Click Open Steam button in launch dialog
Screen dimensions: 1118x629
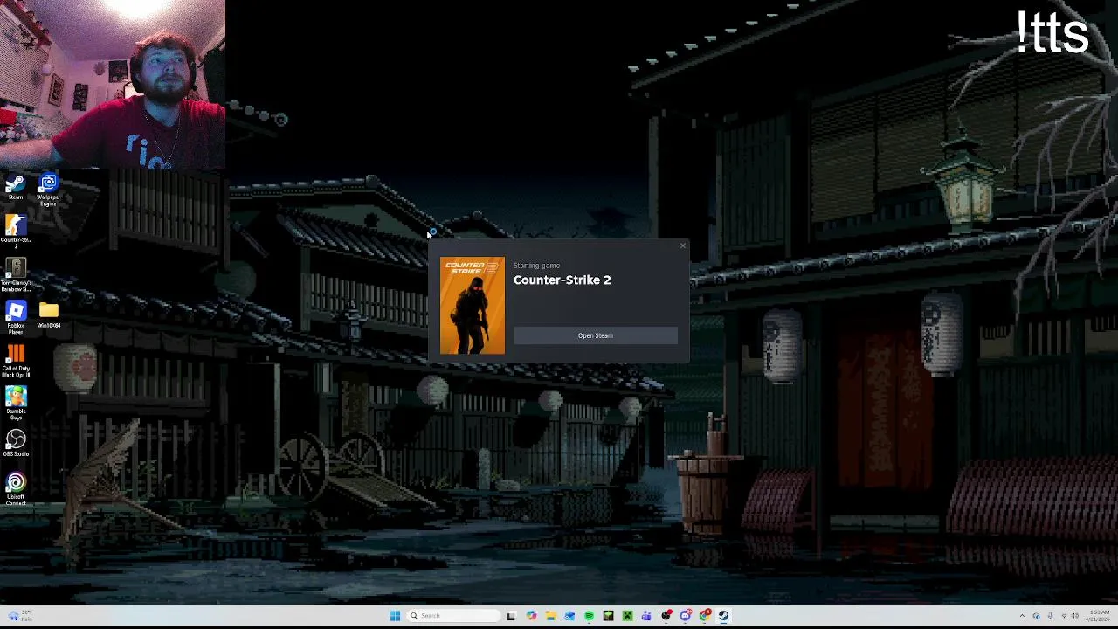pos(595,335)
